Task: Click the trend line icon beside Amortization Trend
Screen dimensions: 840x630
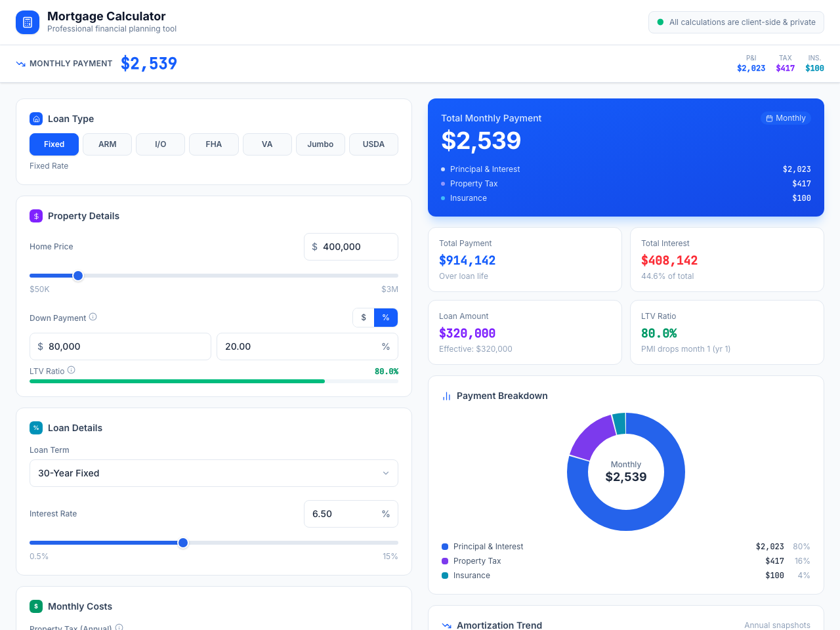Action: 446,625
